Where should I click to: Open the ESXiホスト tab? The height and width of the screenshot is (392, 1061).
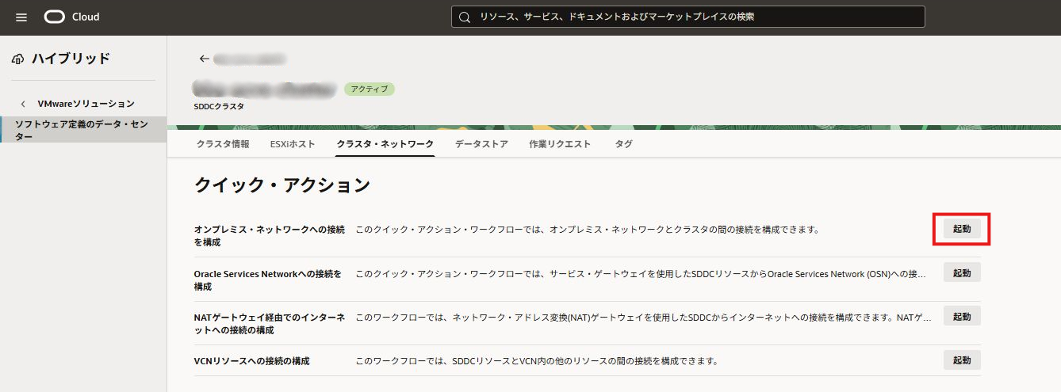click(x=293, y=144)
